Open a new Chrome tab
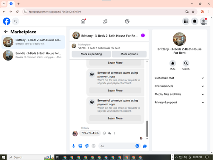Screen dimensions: 213x160 (18, 4)
